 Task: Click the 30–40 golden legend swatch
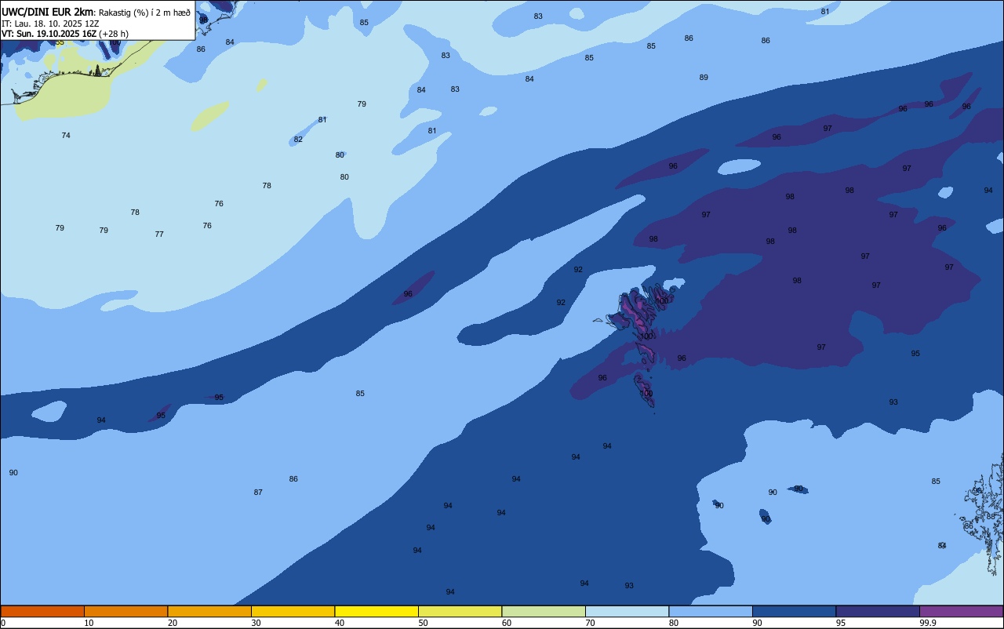pos(293,611)
